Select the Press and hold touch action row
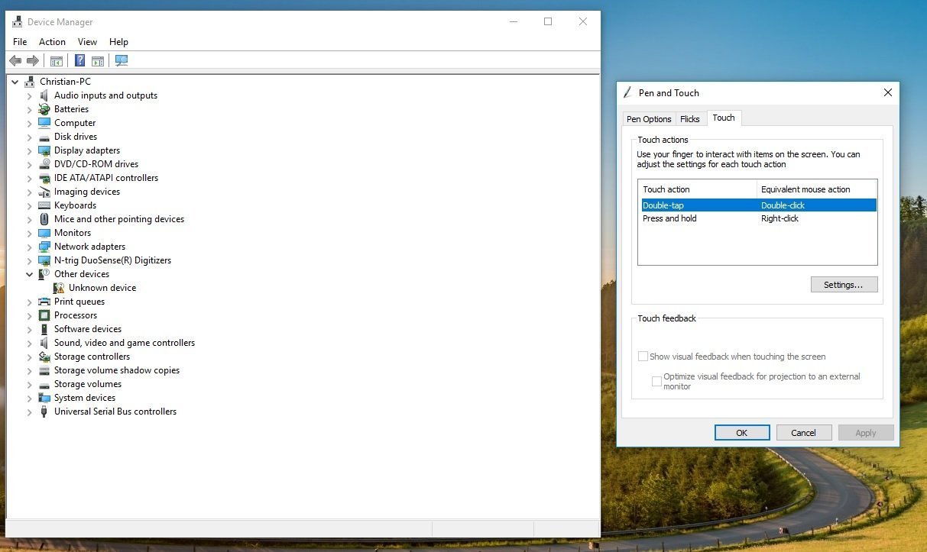 757,218
